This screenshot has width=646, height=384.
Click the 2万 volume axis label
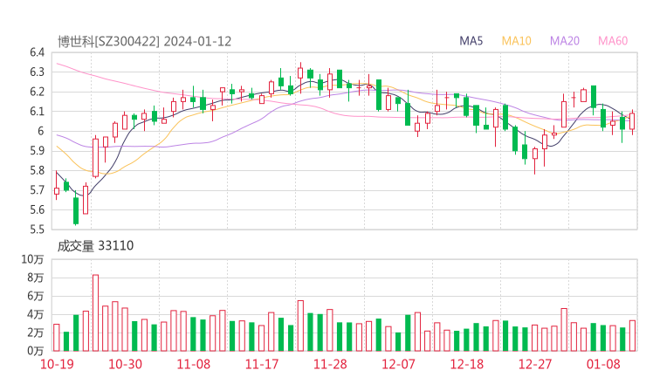(36, 333)
